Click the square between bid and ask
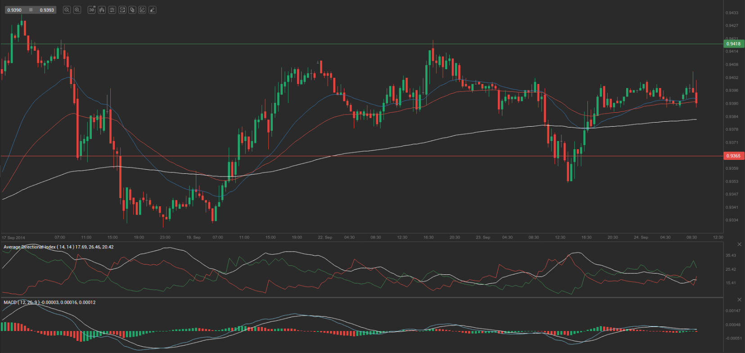The image size is (745, 353). 31,10
